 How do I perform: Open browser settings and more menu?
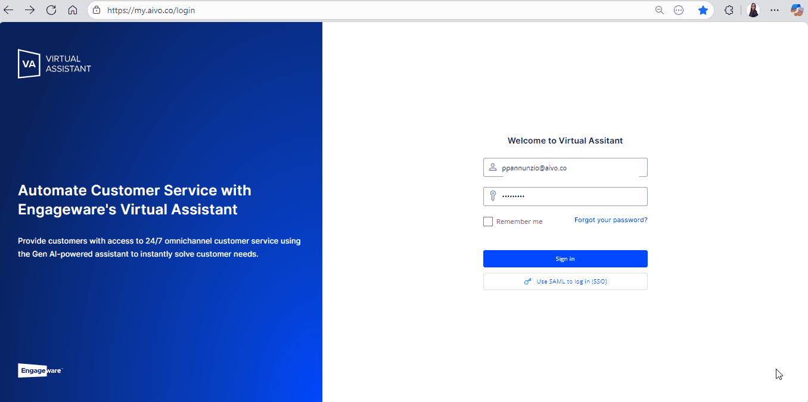[775, 10]
